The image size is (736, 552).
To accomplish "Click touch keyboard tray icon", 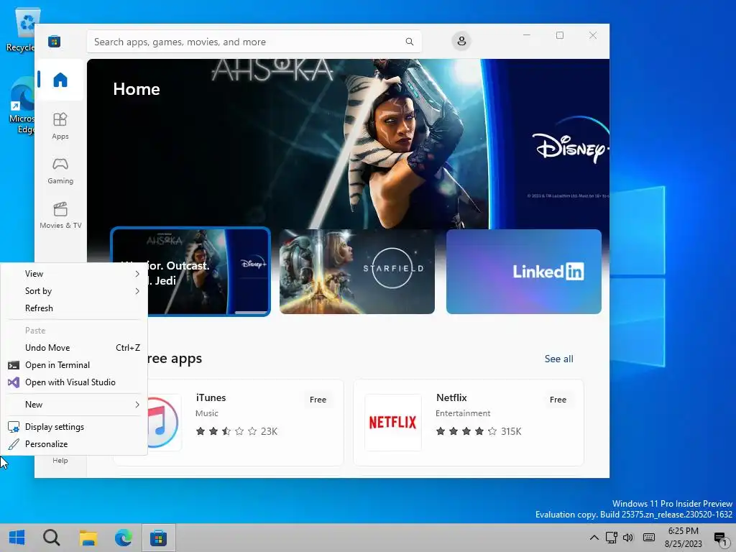I will tap(649, 538).
